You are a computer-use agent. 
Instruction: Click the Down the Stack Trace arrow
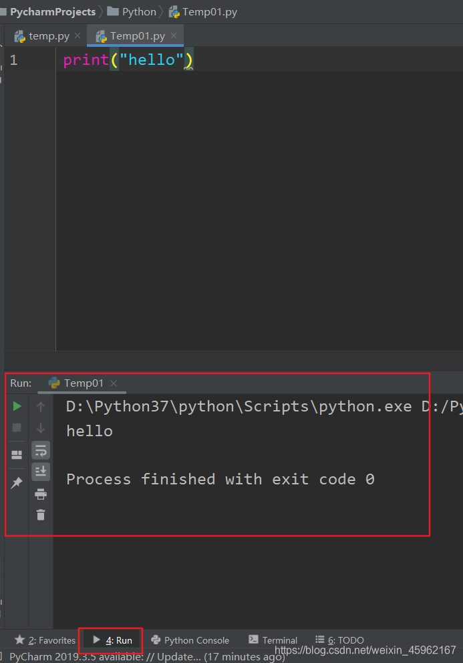coord(41,428)
